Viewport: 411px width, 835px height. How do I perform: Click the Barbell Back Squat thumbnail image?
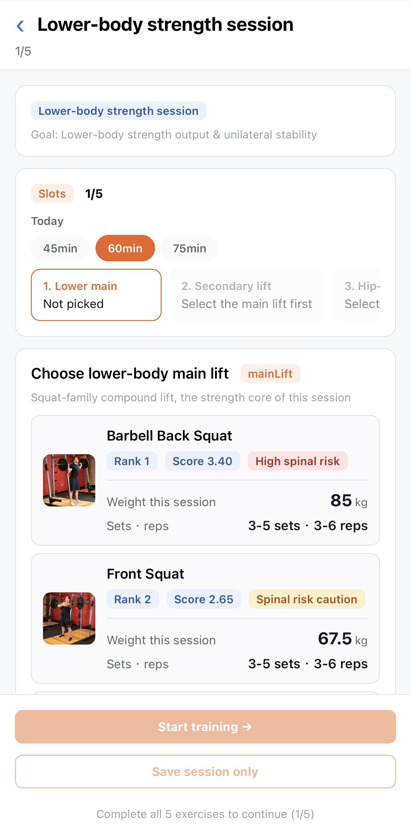[69, 480]
